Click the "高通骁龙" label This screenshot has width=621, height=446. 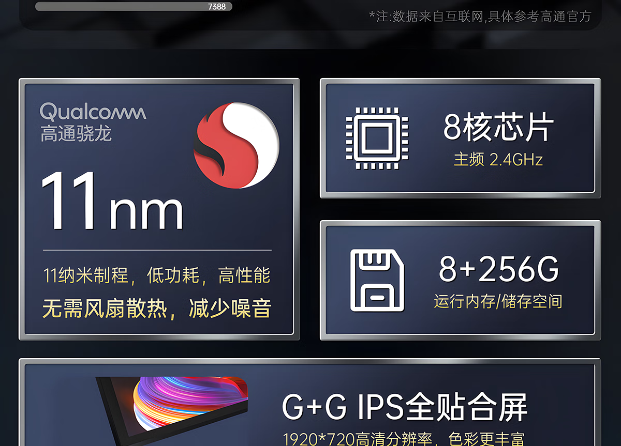(76, 134)
